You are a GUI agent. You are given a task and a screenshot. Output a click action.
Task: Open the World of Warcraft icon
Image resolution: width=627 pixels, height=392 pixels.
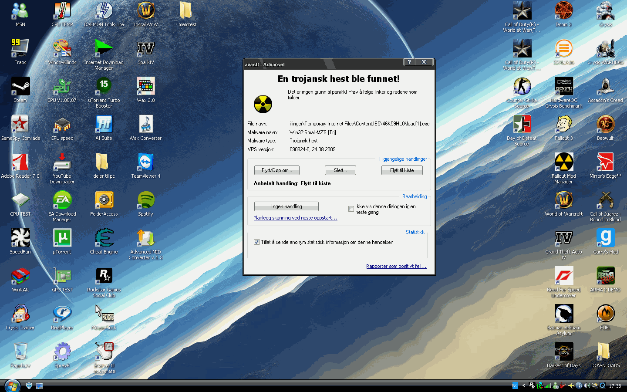click(563, 203)
